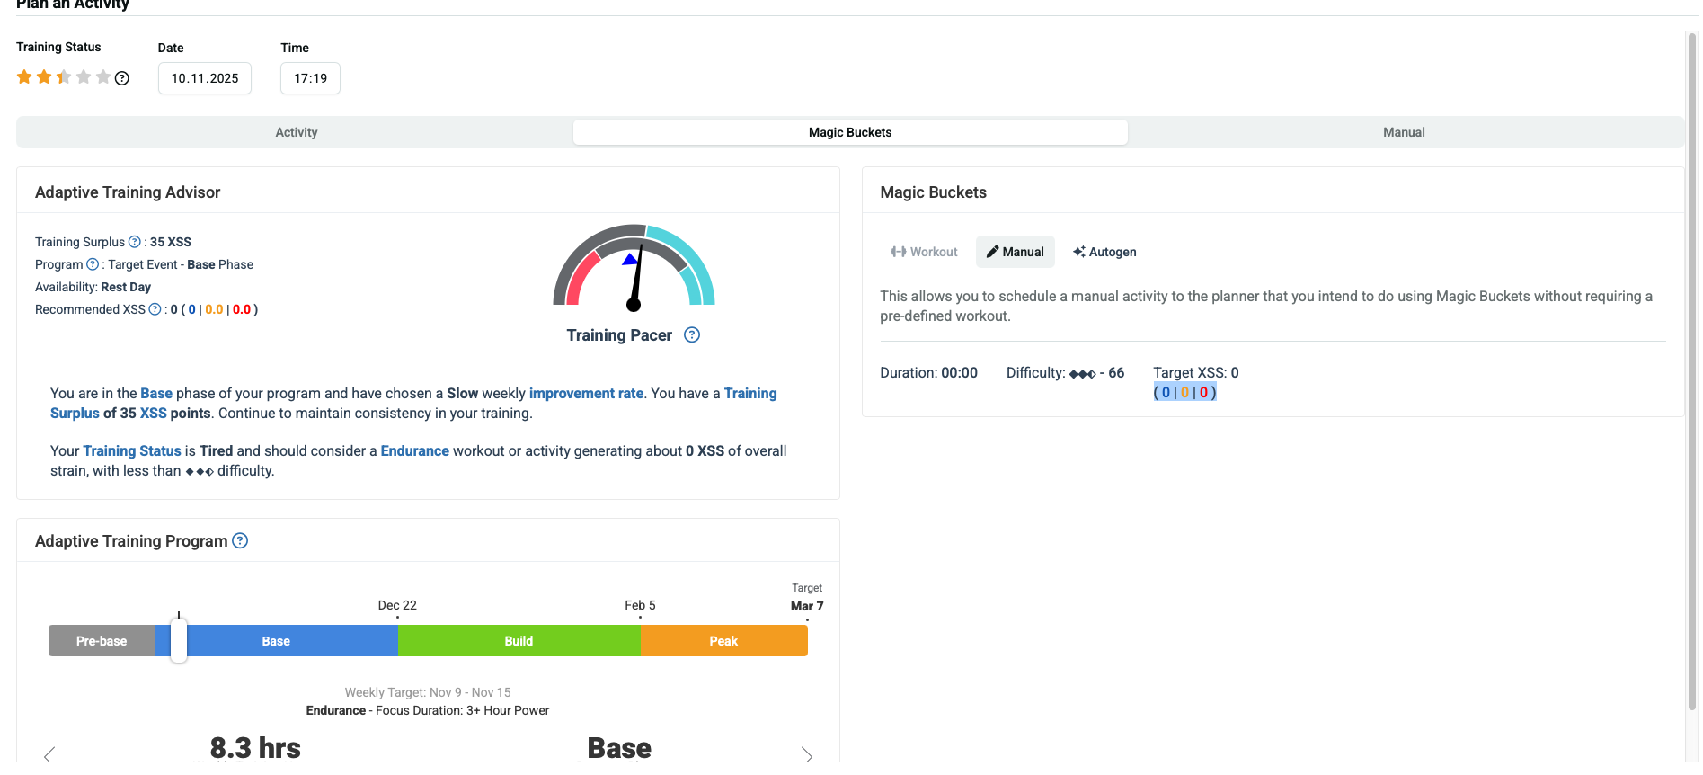Open Adaptive Training Program help icon
This screenshot has height=775, width=1703.
pos(240,541)
